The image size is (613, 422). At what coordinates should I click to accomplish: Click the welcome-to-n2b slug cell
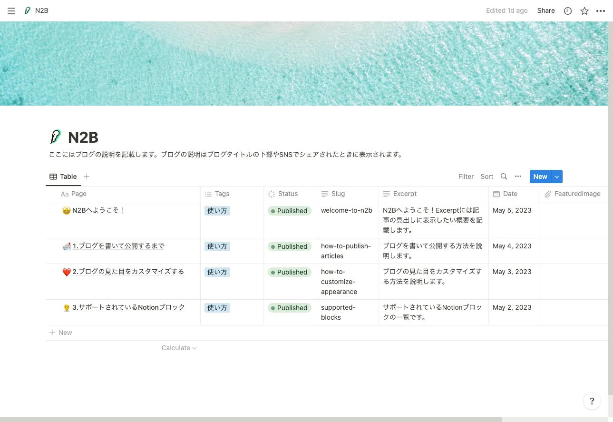(348, 220)
